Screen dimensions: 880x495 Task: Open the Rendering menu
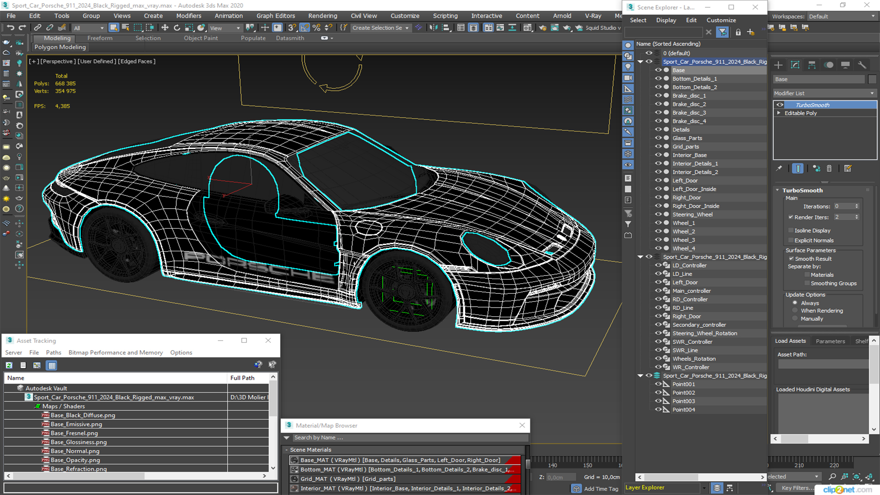323,16
